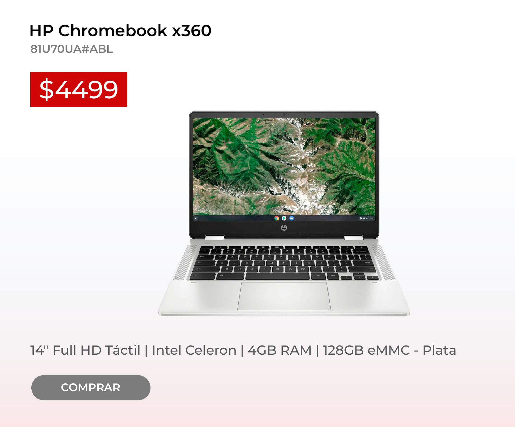This screenshot has height=427, width=515.
Task: Click the Chrome browser icon on the shelf
Action: (x=277, y=218)
